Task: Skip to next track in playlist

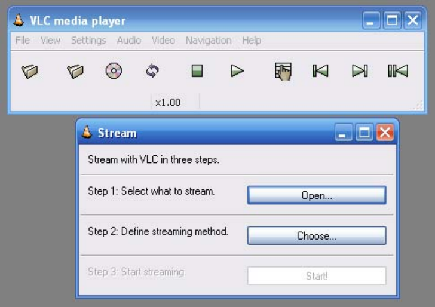Action: pos(360,70)
